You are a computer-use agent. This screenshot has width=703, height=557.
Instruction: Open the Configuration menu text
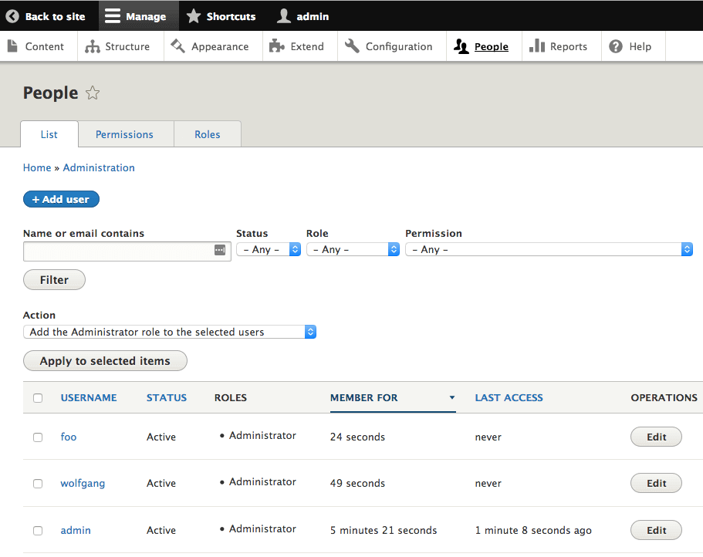399,46
